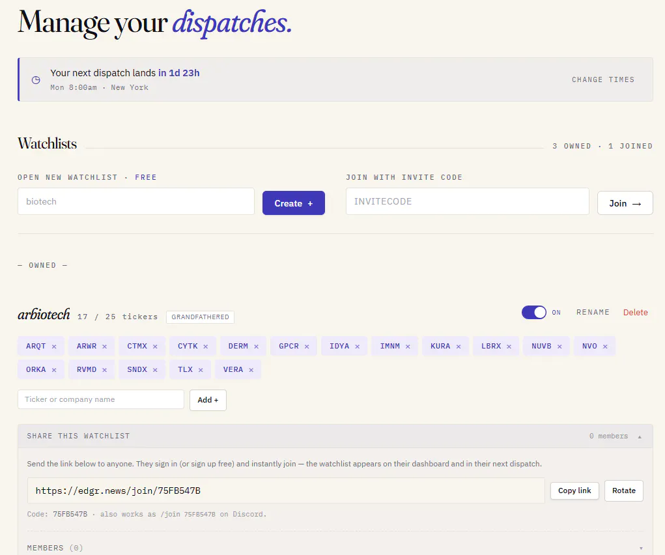Delete the arbiotech watchlist

pos(635,312)
